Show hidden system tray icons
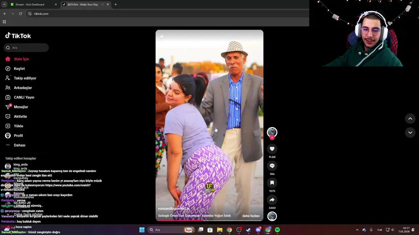 pyautogui.click(x=357, y=230)
